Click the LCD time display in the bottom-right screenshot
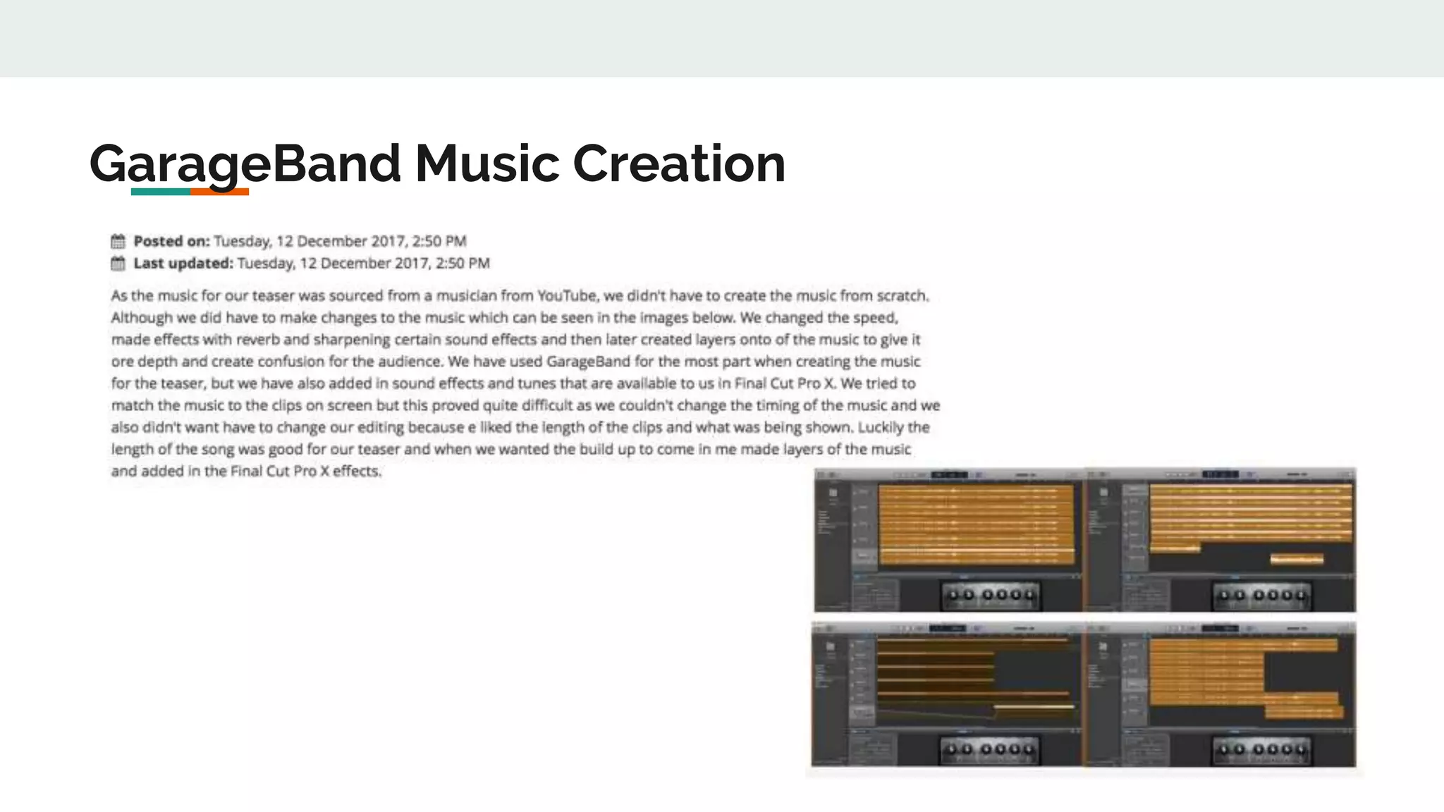Image resolution: width=1444 pixels, height=812 pixels. (x=1220, y=628)
